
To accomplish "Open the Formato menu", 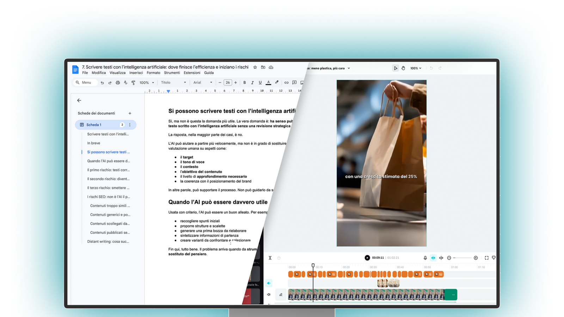I will click(153, 73).
